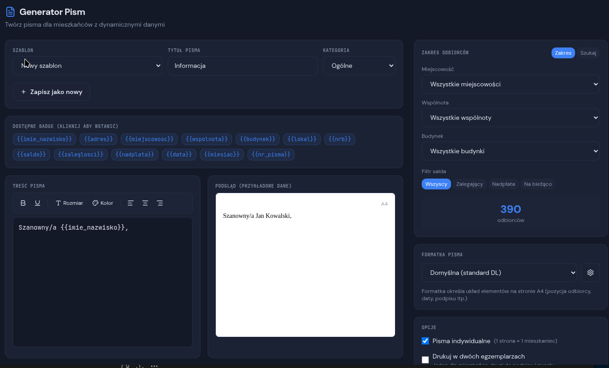Open the Miejscowość dropdown list
609x368 pixels.
click(510, 84)
